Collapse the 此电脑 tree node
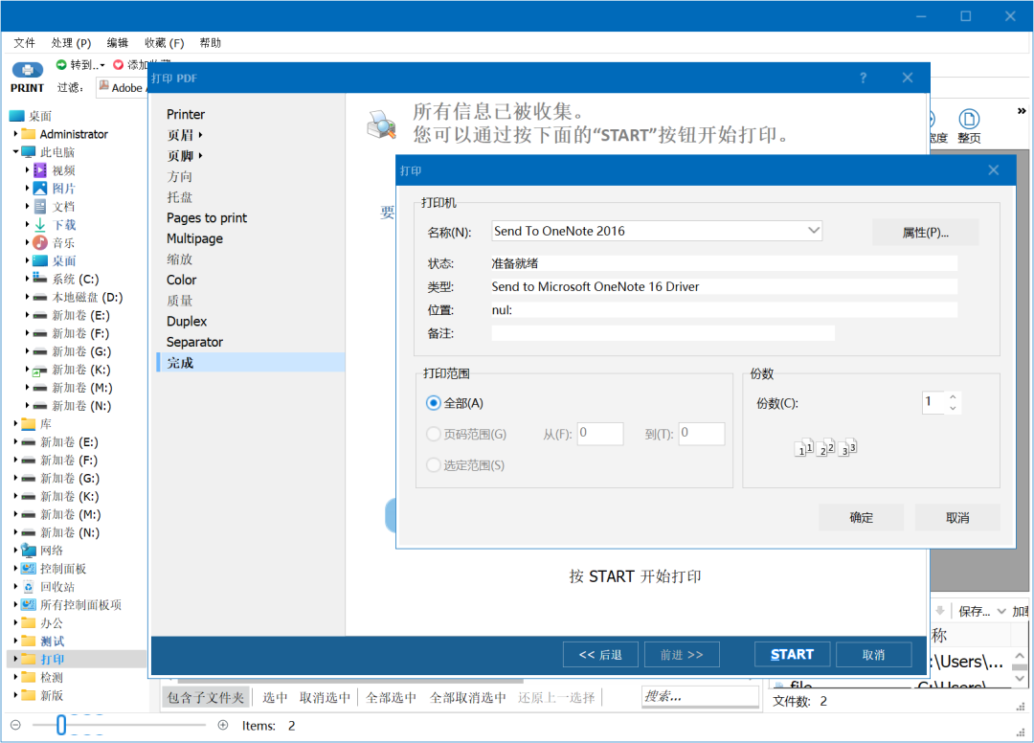The image size is (1034, 743). point(16,151)
